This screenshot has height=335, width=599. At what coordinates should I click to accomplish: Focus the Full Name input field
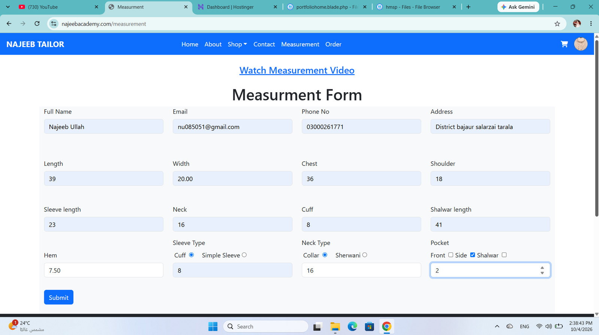(104, 127)
